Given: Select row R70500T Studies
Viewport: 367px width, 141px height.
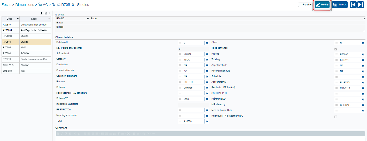Looking at the screenshot, I should (26, 36).
